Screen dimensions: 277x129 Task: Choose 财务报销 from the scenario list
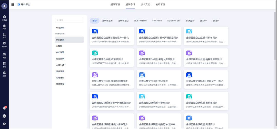point(60,58)
